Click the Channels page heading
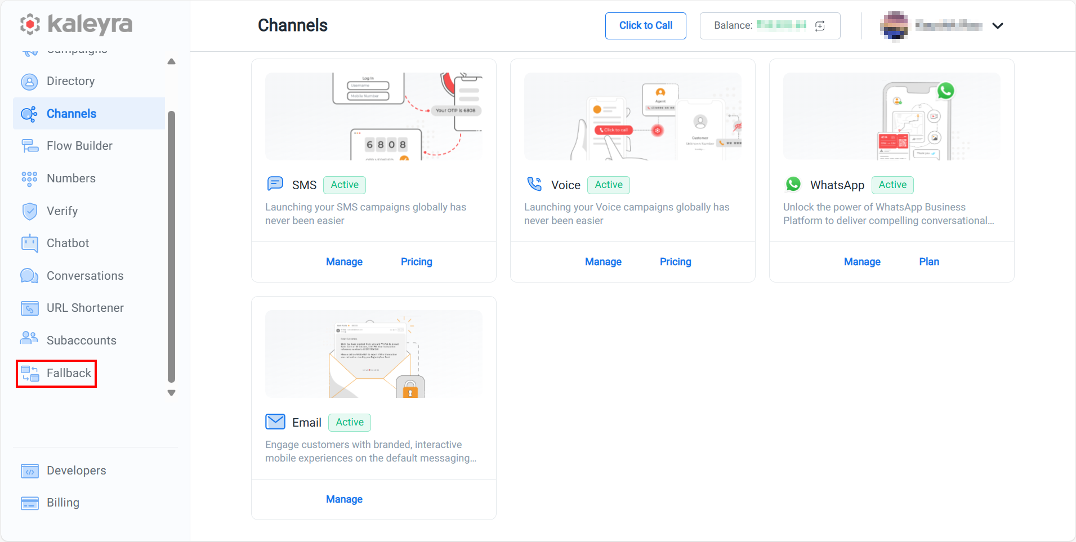Image resolution: width=1076 pixels, height=542 pixels. point(293,25)
